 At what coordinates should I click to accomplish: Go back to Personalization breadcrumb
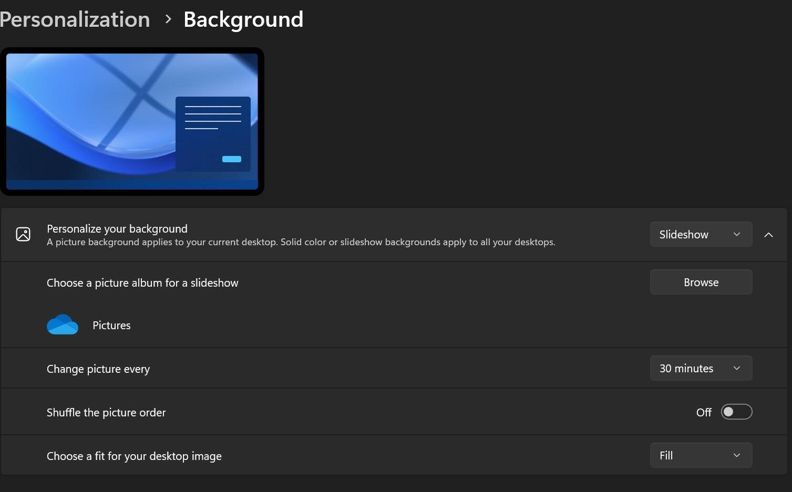(x=75, y=20)
